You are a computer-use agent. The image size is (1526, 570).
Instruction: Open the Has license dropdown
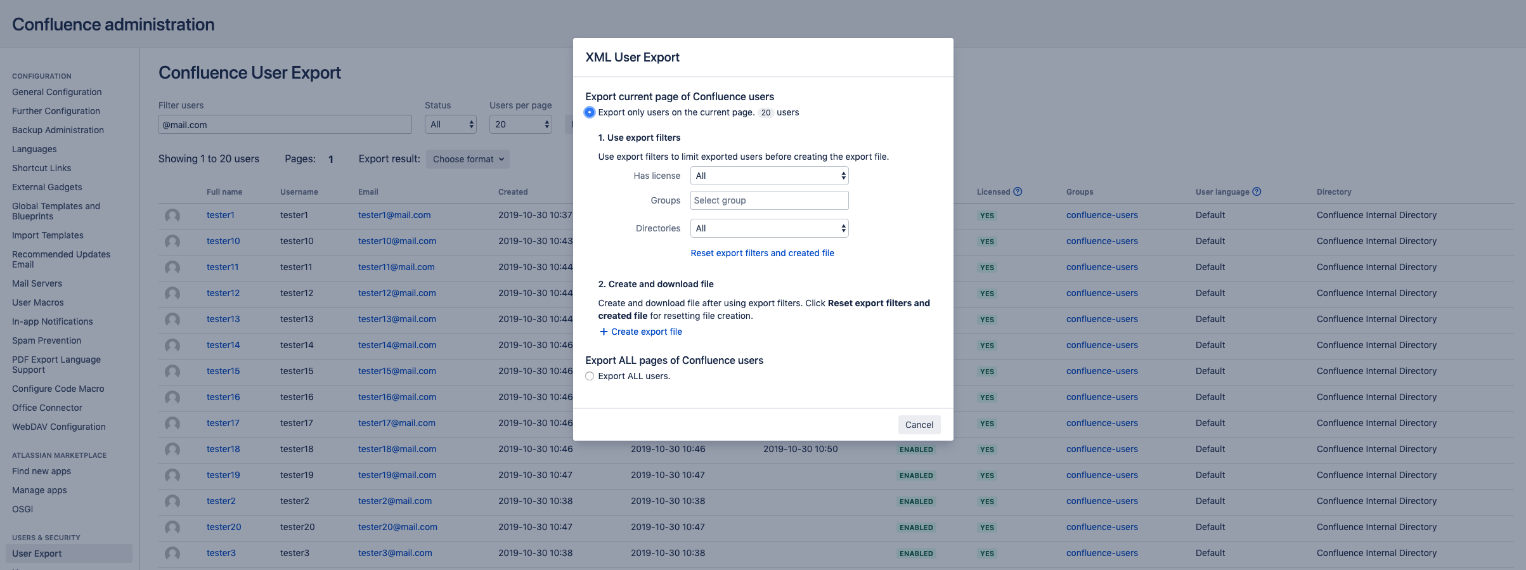click(x=769, y=176)
